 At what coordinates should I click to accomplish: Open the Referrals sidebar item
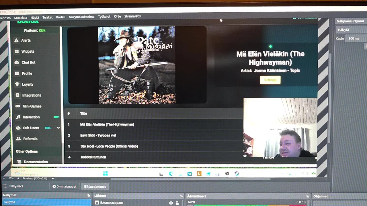coord(30,139)
